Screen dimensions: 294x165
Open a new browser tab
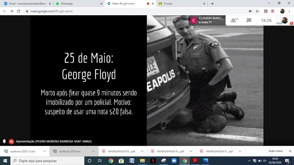tap(213, 4)
